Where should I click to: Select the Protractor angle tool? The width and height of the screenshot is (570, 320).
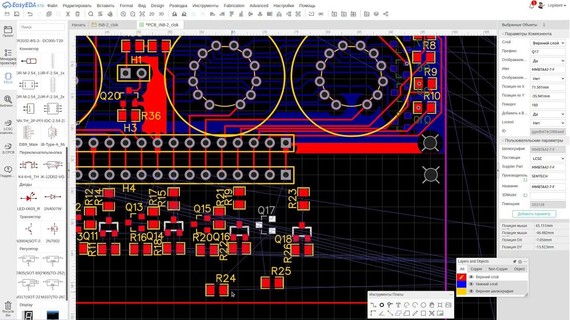point(382,313)
